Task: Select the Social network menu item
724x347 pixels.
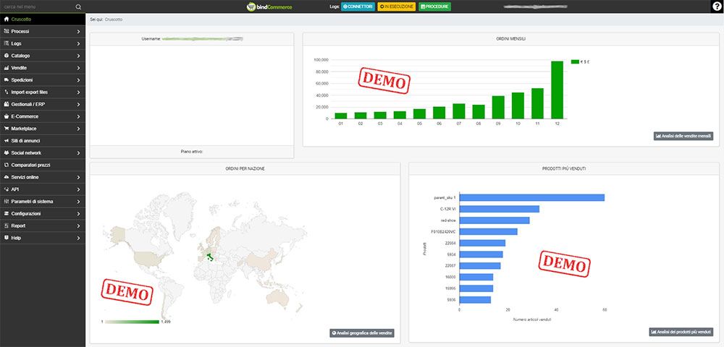Action: pos(26,153)
